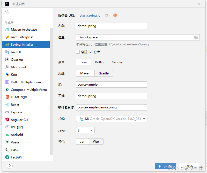The image size is (207, 173).
Task: Click the IDE plugin icon
Action: pos(7,127)
